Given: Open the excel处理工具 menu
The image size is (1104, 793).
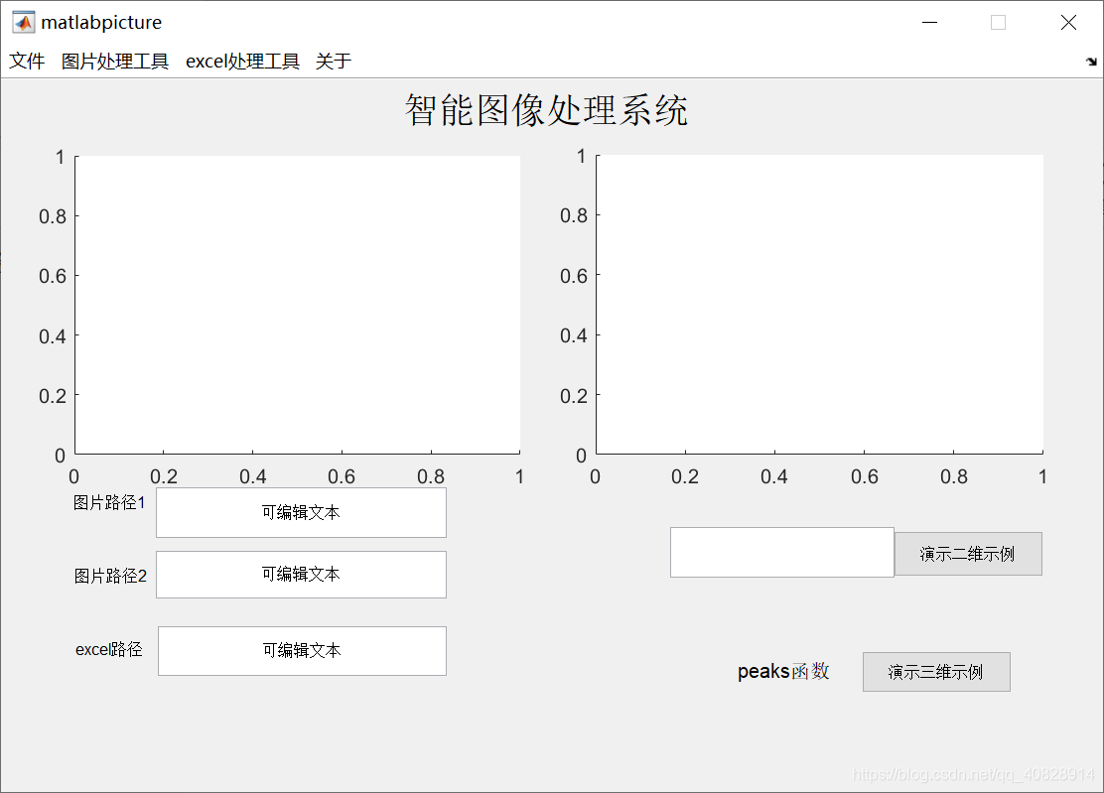Looking at the screenshot, I should pyautogui.click(x=243, y=61).
